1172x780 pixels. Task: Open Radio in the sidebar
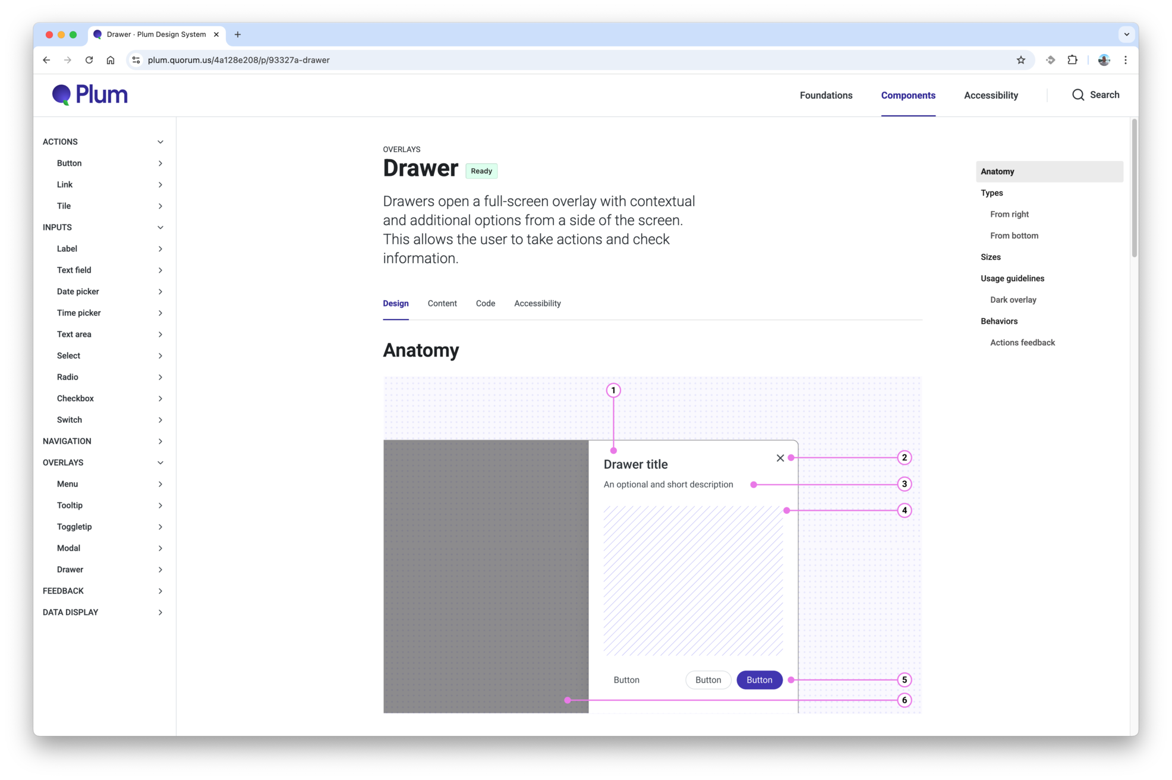(x=68, y=377)
